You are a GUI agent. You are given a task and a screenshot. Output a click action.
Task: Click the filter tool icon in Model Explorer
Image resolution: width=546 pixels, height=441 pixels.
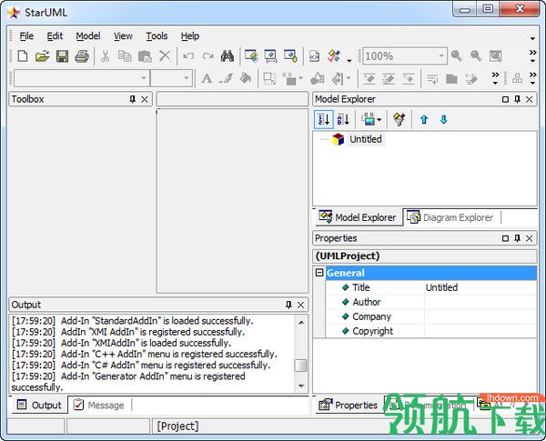(399, 119)
